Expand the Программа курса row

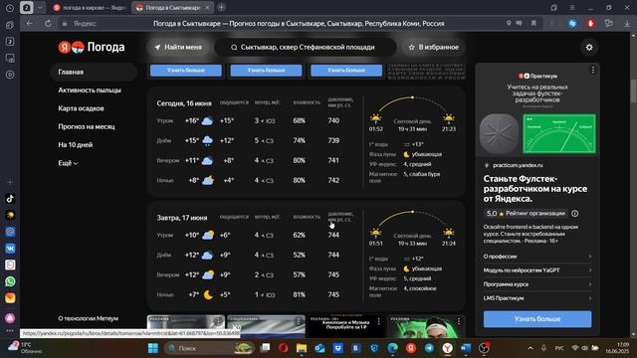pyautogui.click(x=537, y=284)
